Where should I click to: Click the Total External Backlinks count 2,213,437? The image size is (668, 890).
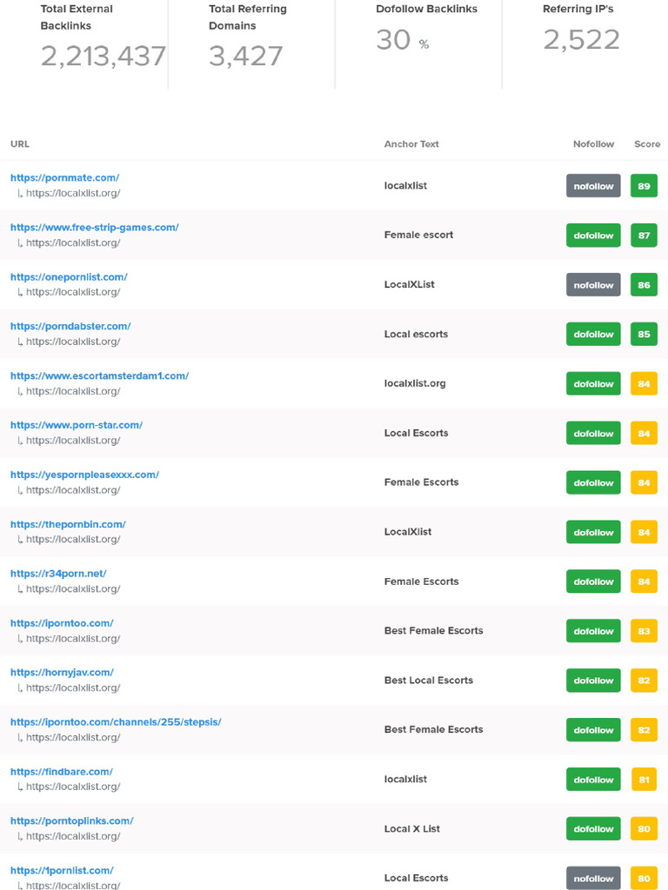click(x=103, y=56)
